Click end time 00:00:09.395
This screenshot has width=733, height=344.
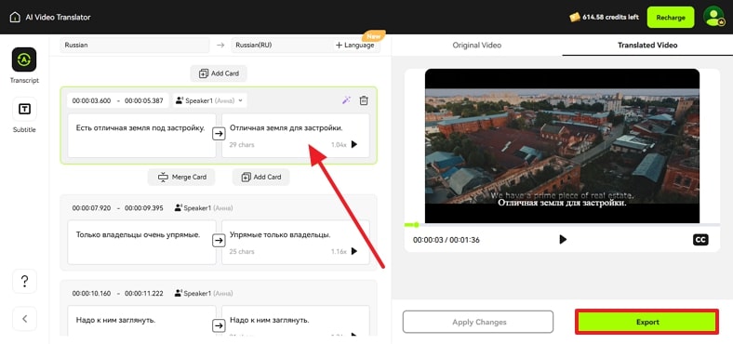tap(144, 208)
